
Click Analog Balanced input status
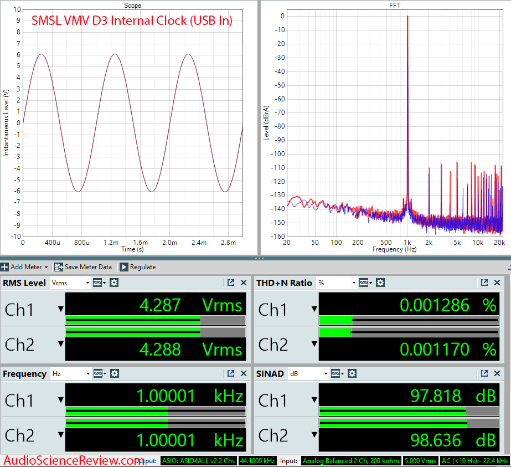point(351,461)
